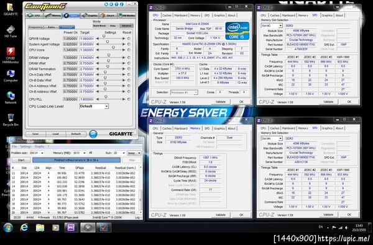Click the EasyTune6 blue info icon
Screen dimensions: 373x245
point(122,4)
